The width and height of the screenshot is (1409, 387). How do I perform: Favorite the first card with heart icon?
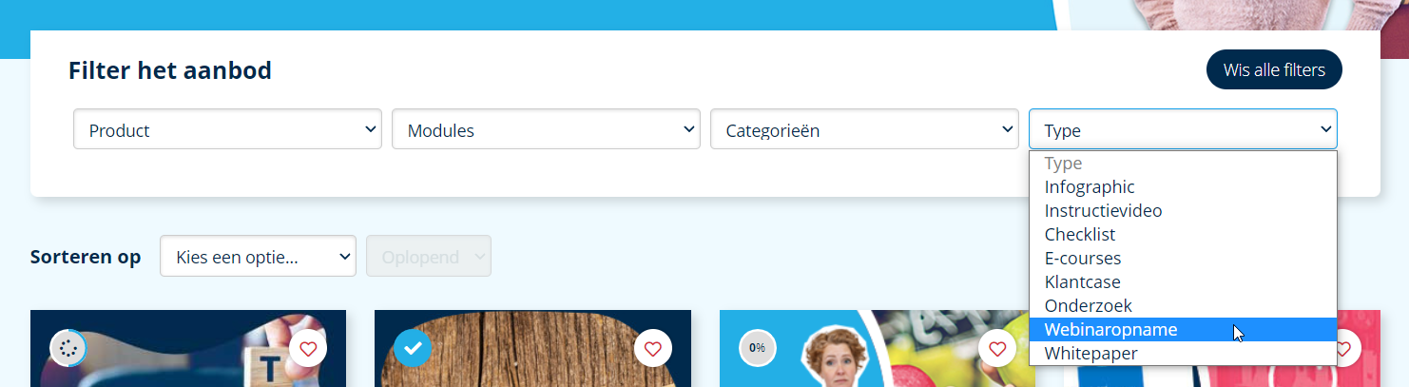(308, 349)
